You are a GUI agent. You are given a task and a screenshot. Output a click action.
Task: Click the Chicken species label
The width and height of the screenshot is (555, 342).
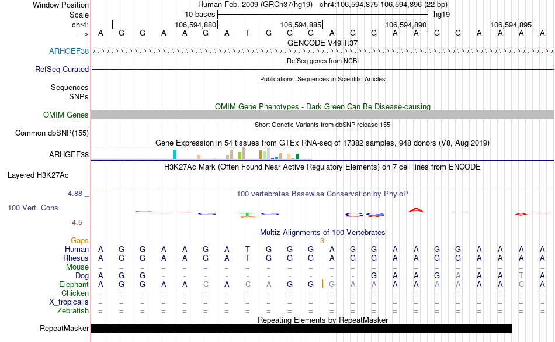tap(75, 293)
